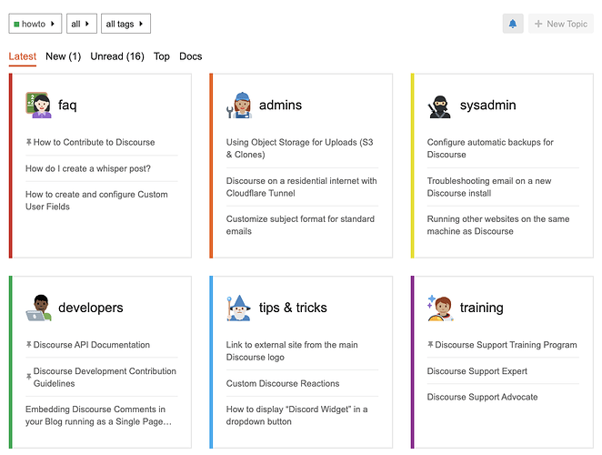Open Discourse Support Training Program topic
This screenshot has width=602, height=455.
pyautogui.click(x=506, y=345)
